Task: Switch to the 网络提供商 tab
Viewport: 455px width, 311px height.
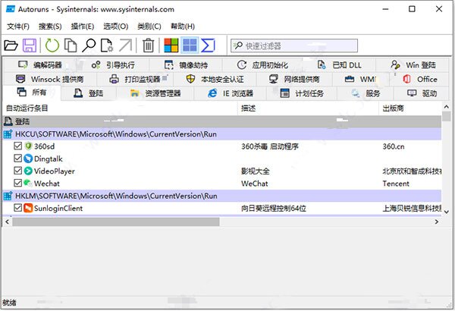Action: (294, 79)
